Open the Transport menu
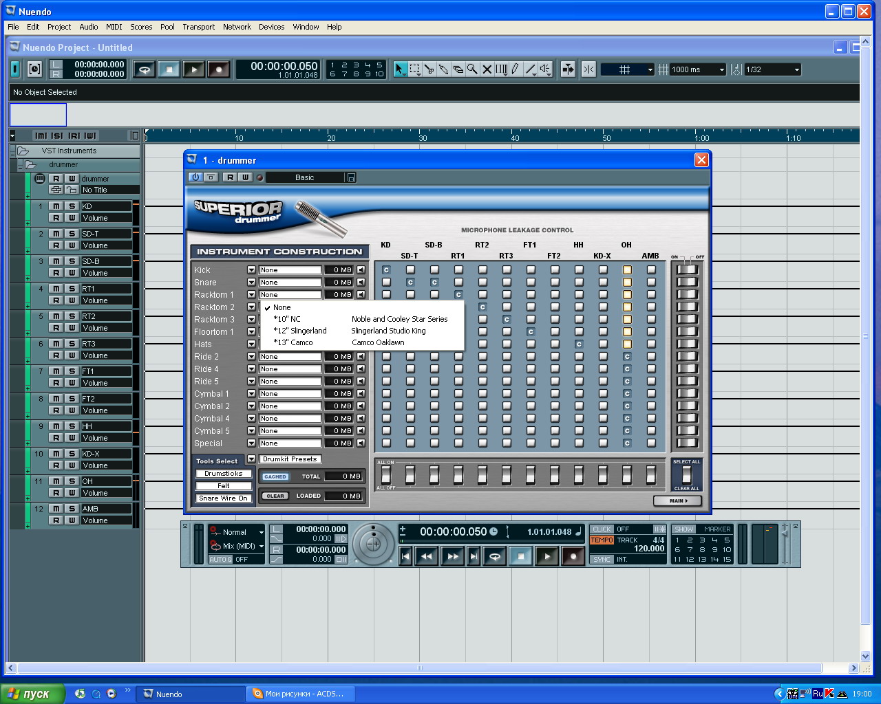 tap(199, 27)
